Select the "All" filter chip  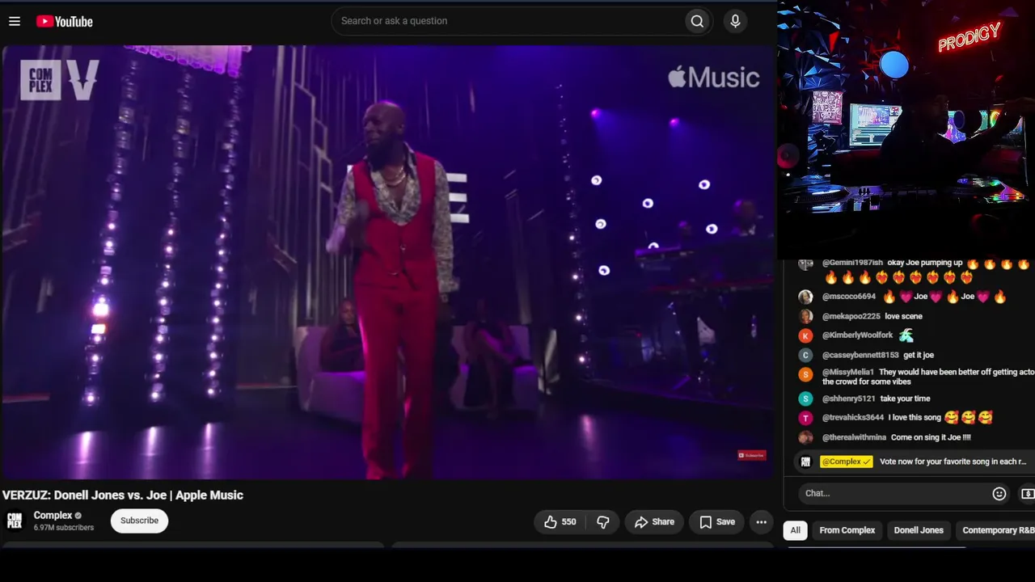pyautogui.click(x=795, y=530)
